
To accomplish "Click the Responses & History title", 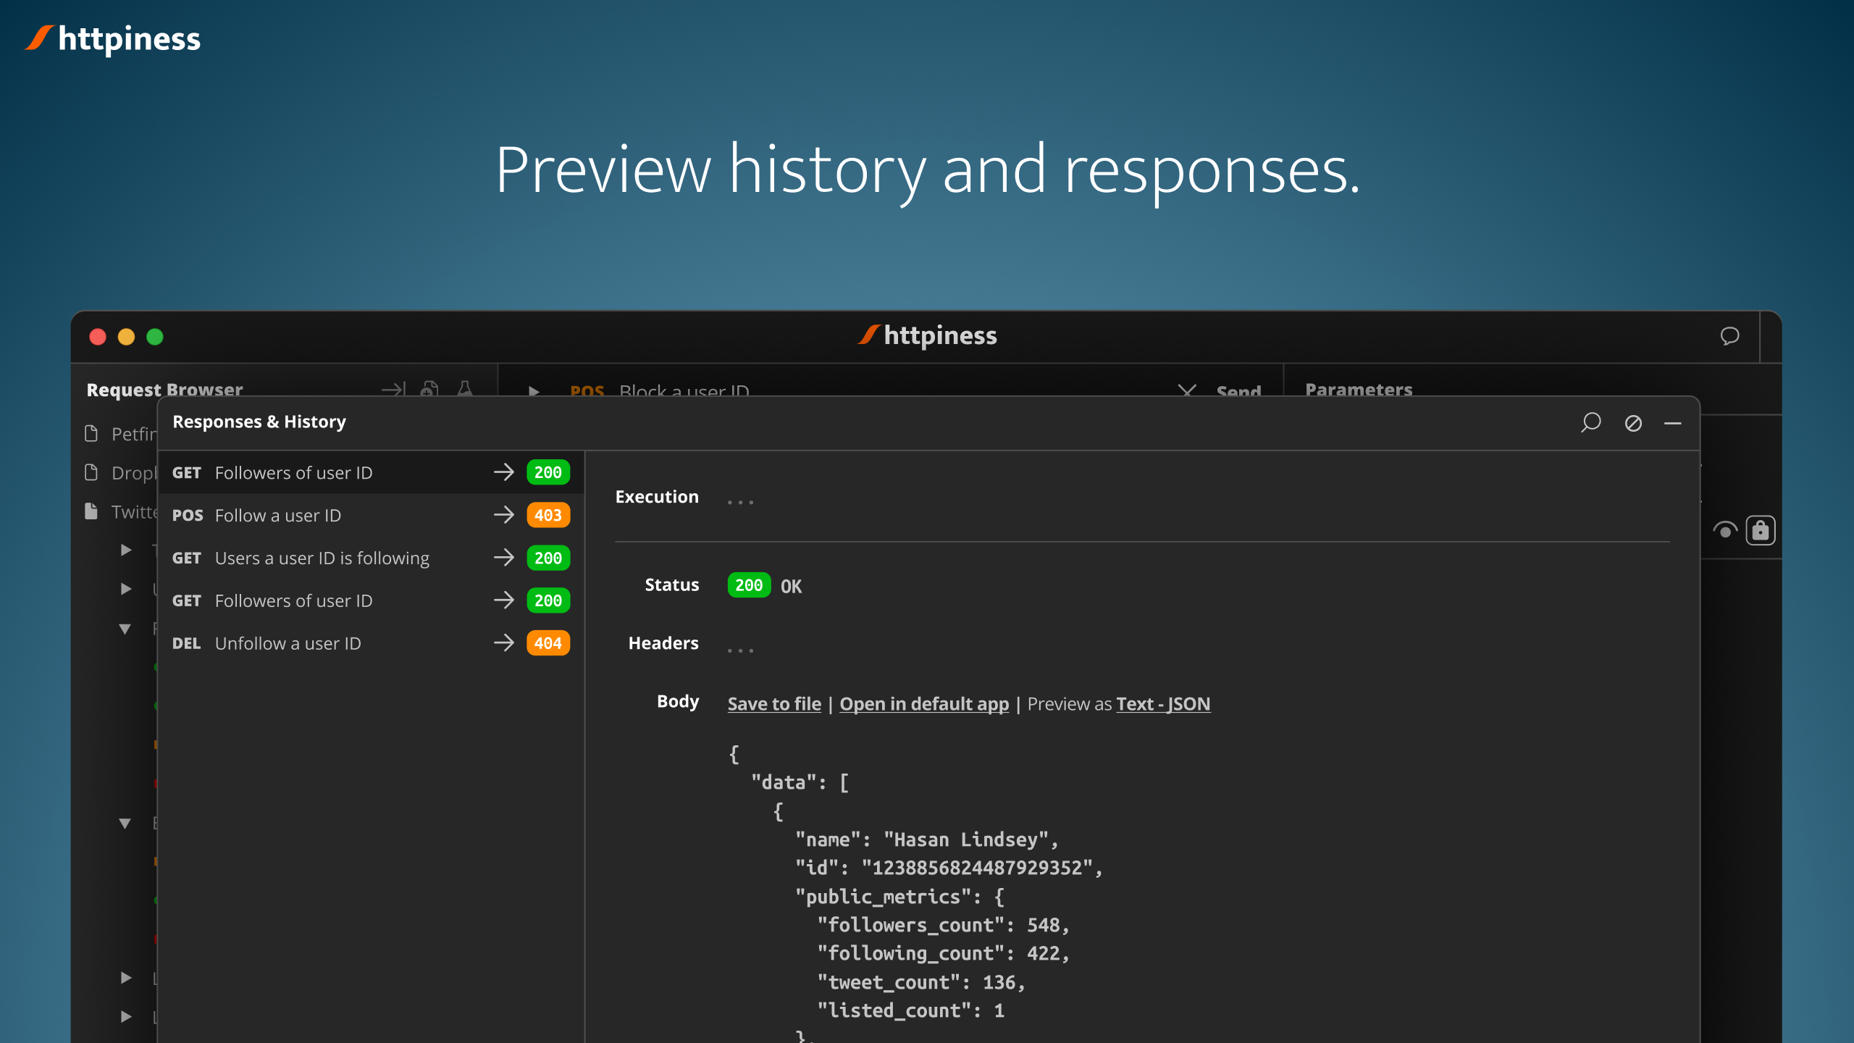I will pyautogui.click(x=259, y=422).
